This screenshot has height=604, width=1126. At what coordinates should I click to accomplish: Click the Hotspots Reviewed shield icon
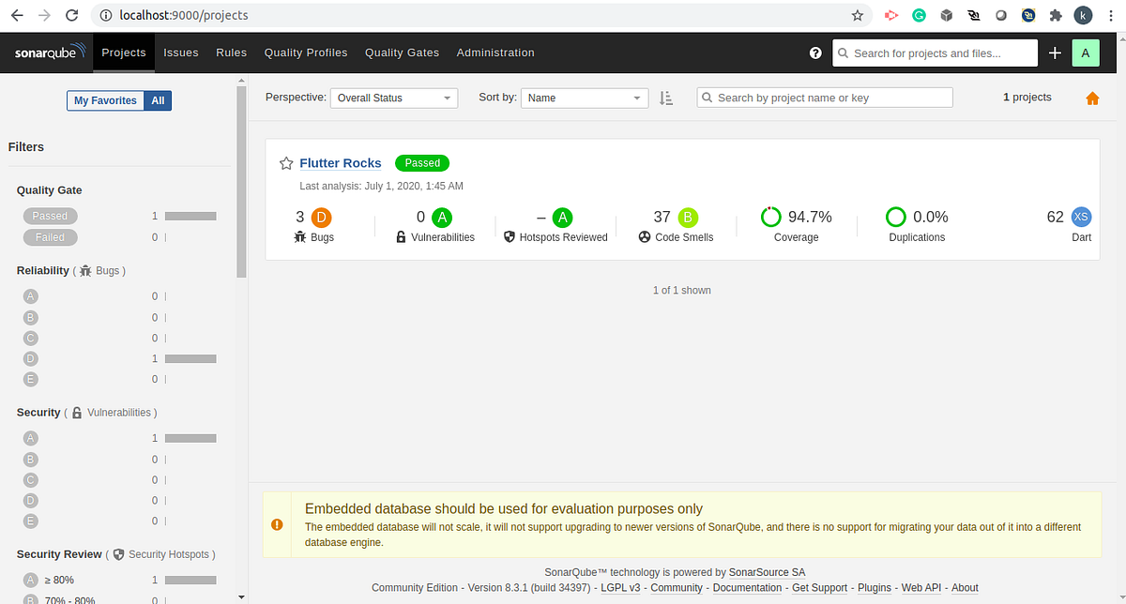tap(508, 237)
